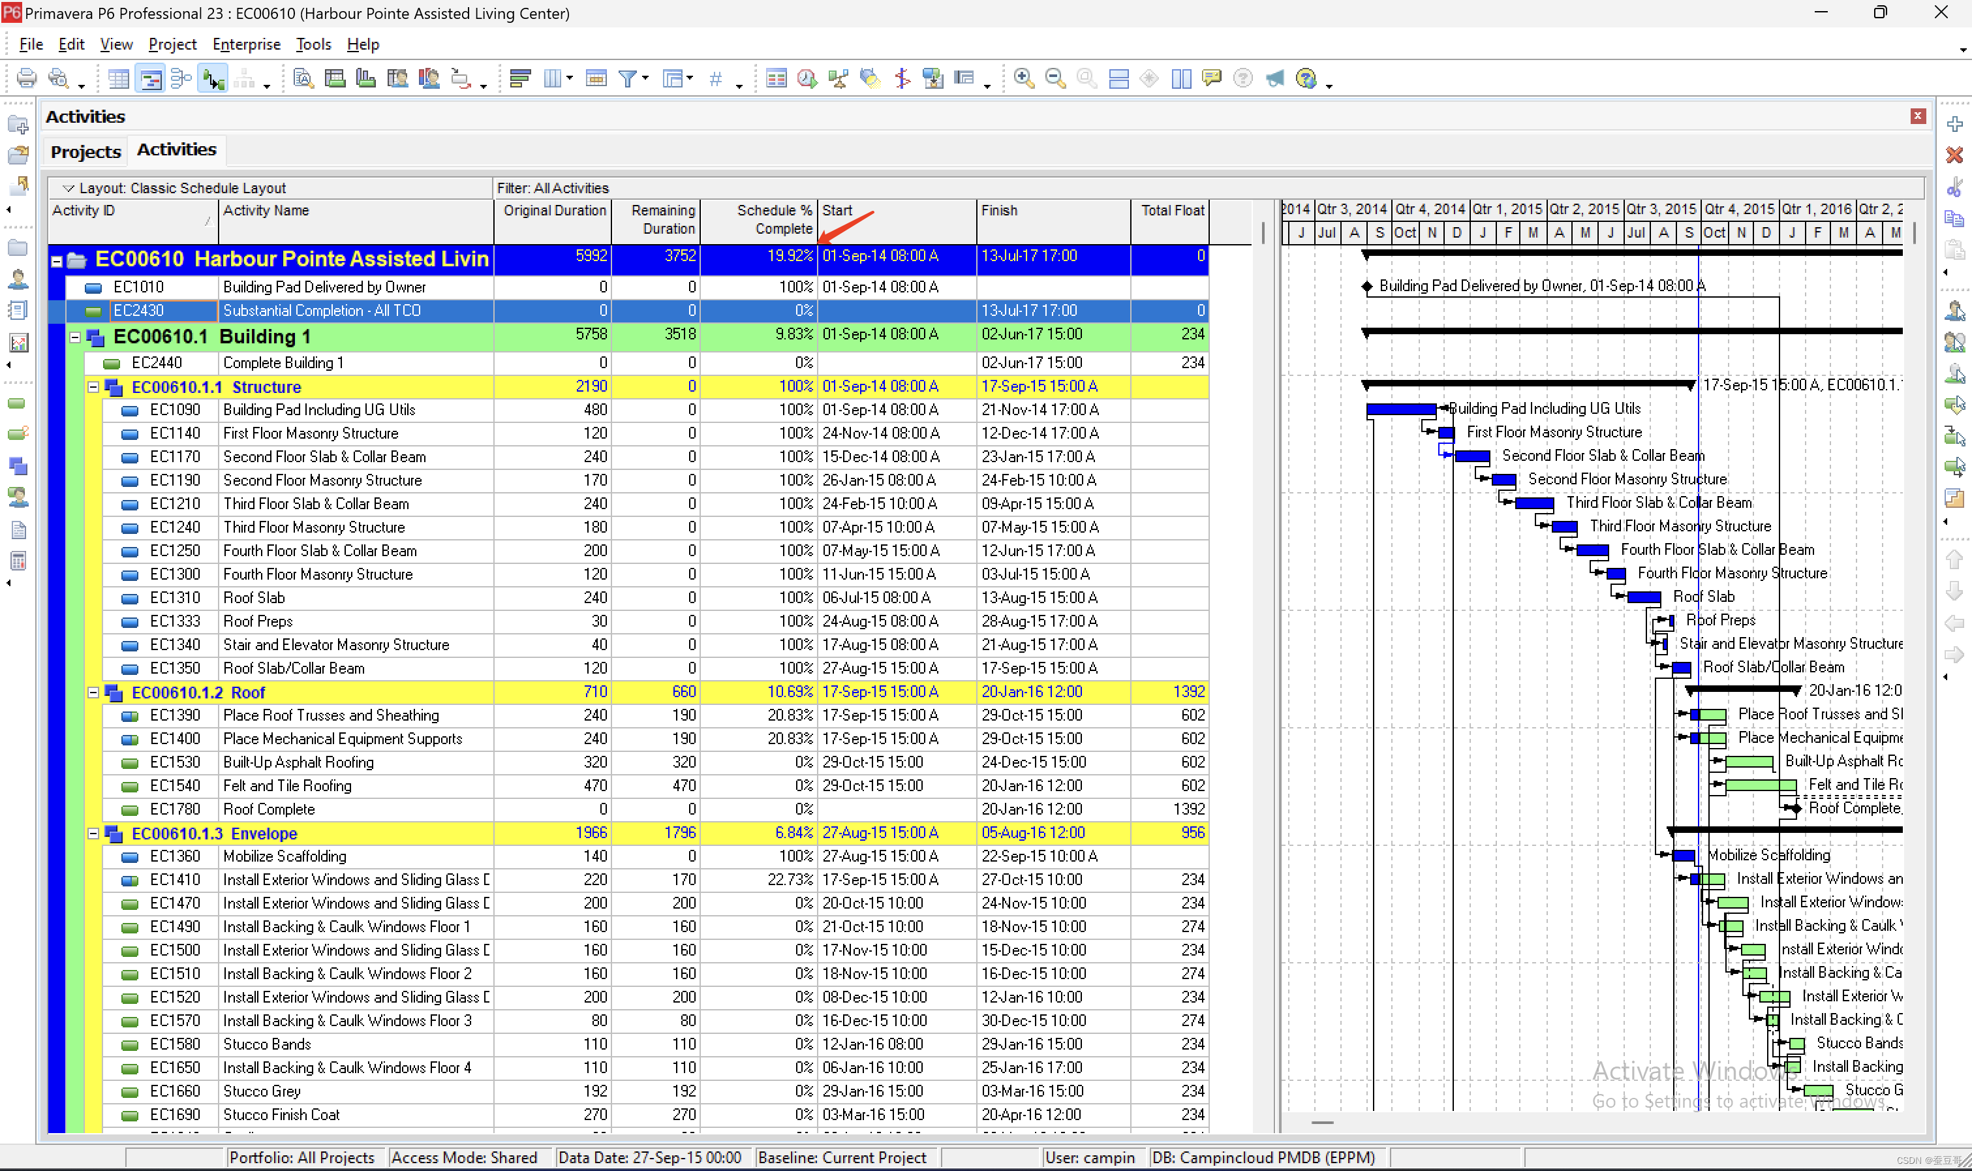The height and width of the screenshot is (1171, 1972).
Task: Click the Schedule clock icon
Action: 806,78
